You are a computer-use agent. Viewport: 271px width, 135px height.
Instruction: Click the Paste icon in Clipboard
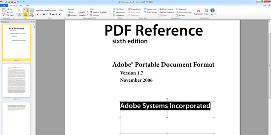click(x=3, y=12)
